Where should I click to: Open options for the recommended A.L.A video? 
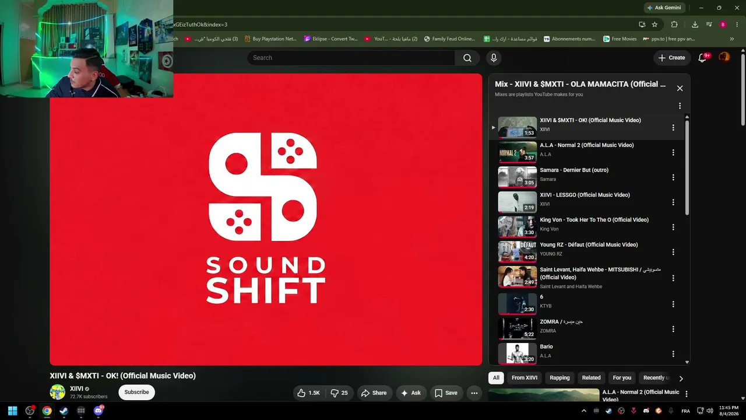pyautogui.click(x=687, y=394)
